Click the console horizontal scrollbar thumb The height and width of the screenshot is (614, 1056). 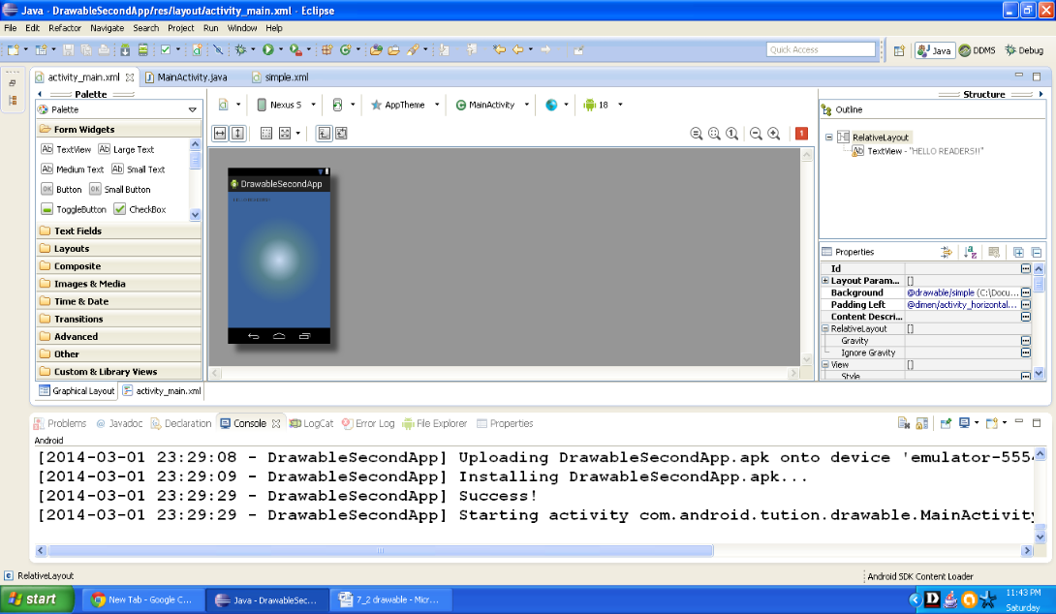click(381, 550)
